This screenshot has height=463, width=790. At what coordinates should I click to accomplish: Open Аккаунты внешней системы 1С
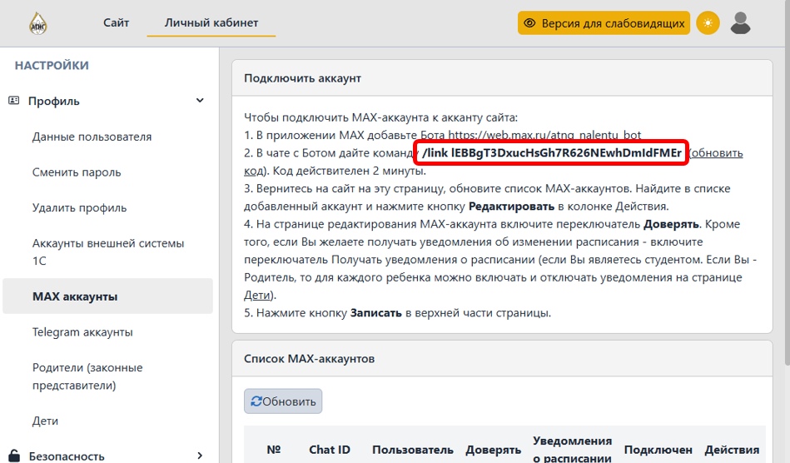(108, 252)
